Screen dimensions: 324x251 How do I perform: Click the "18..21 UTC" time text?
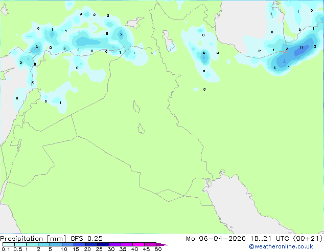click(x=270, y=239)
